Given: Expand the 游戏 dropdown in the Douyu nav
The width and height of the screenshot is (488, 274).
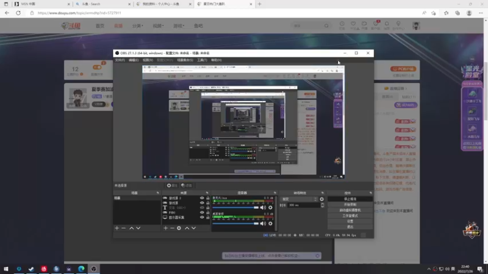Looking at the screenshot, I should 179,26.
